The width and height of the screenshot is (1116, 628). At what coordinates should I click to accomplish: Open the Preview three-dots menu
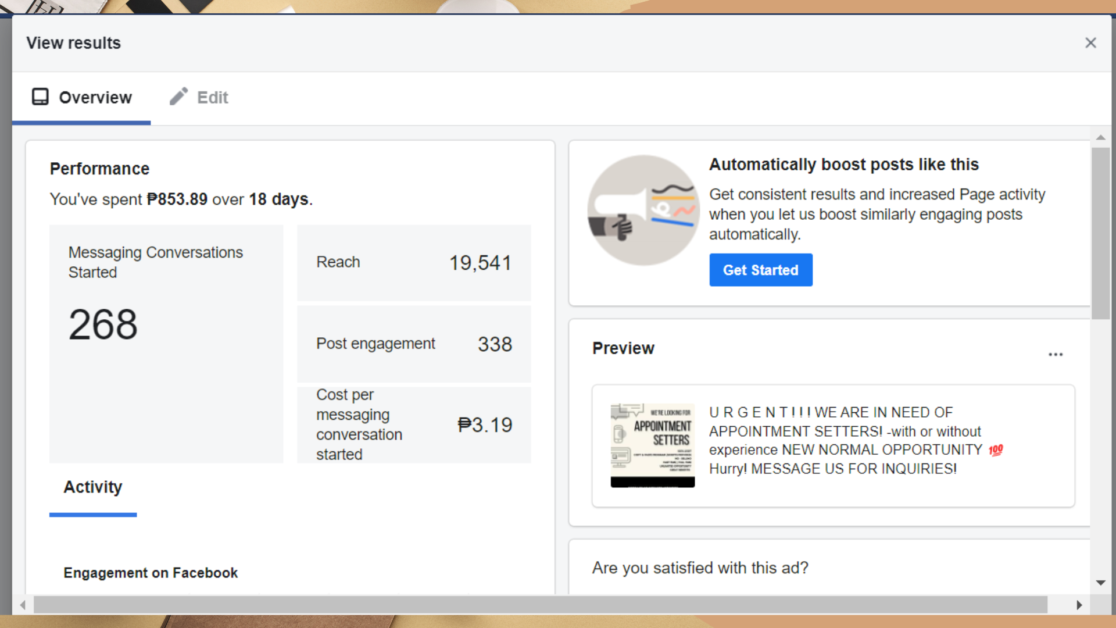click(x=1056, y=354)
